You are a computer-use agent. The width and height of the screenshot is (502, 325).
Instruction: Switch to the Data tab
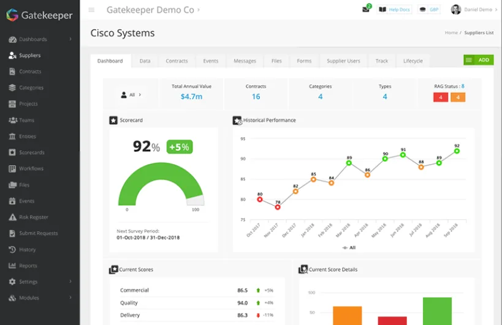(145, 61)
